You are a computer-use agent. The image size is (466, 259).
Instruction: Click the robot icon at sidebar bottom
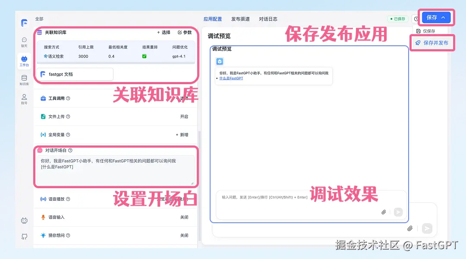click(24, 220)
